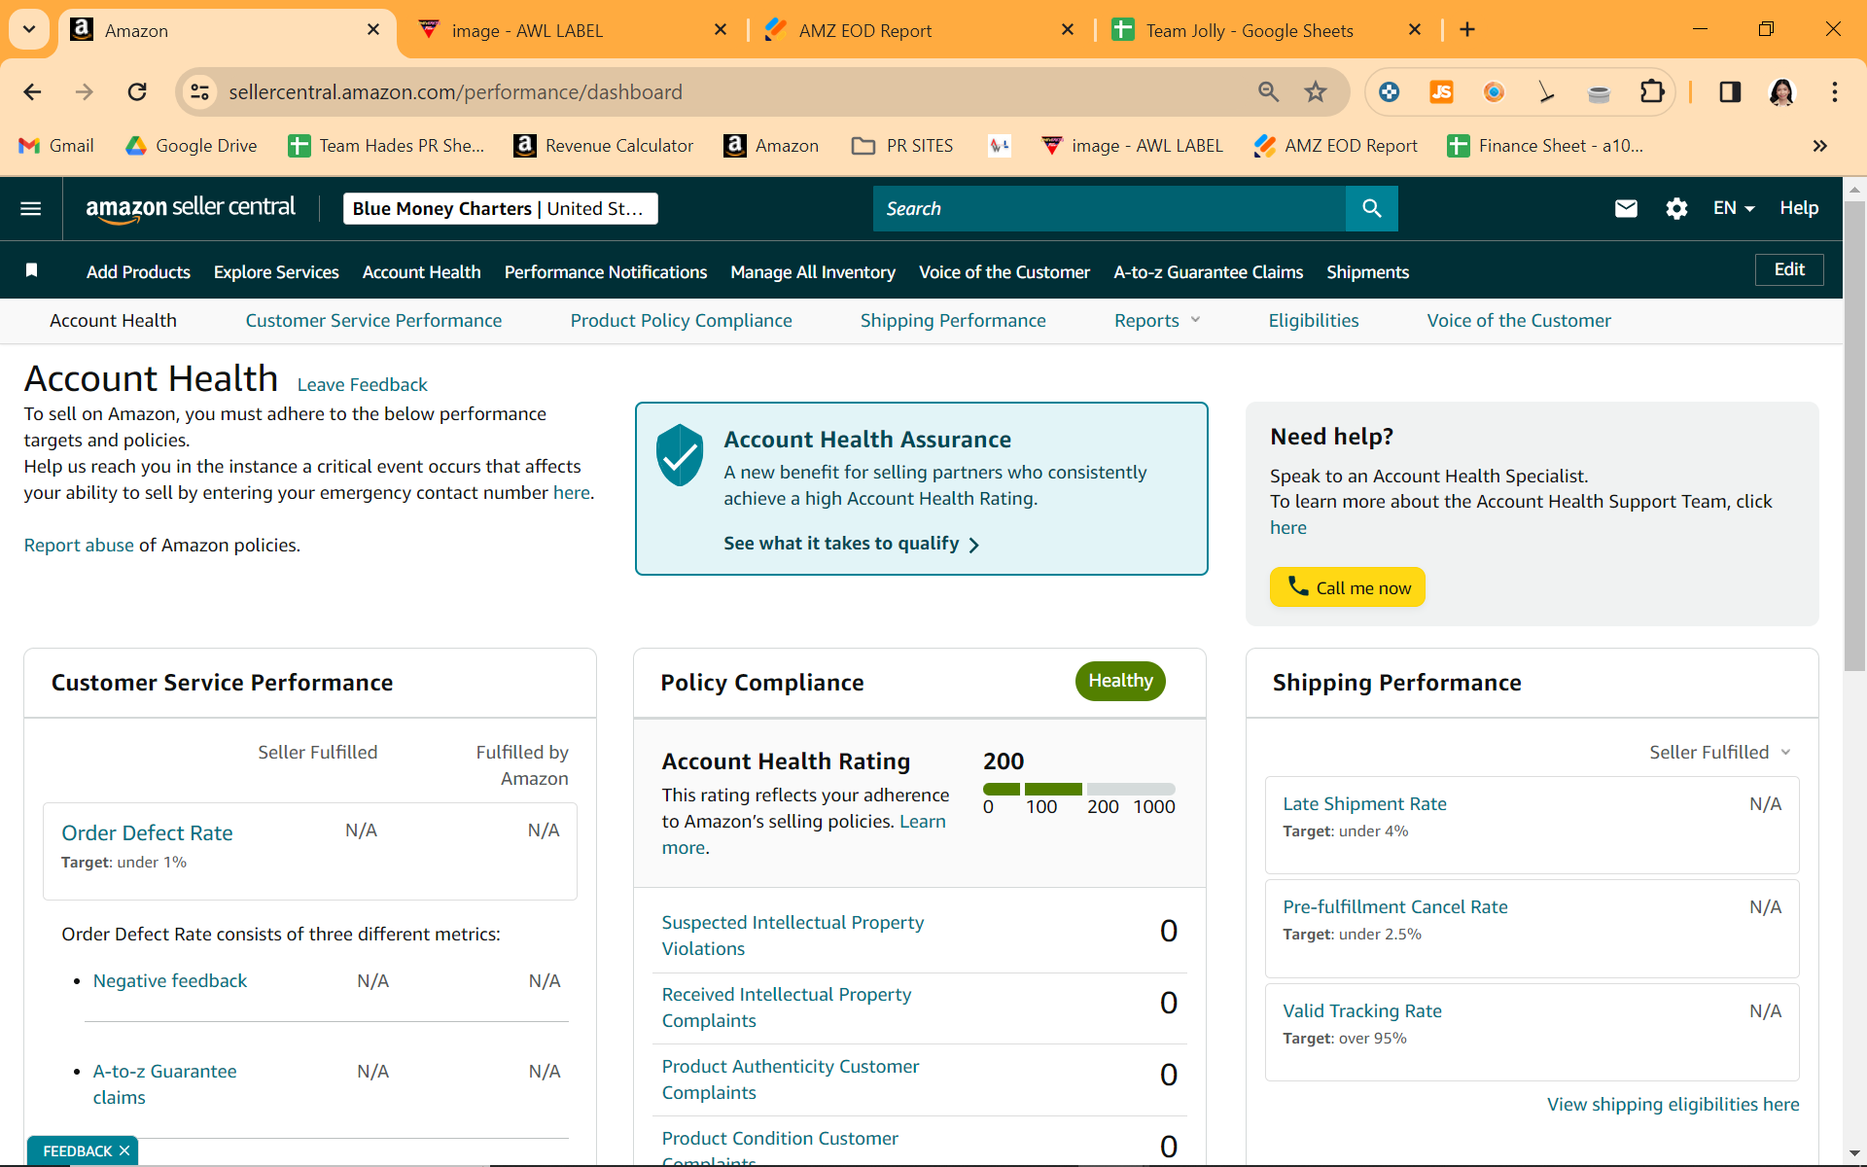Click Manage All Inventory in the navigation bar
The image size is (1867, 1167).
tap(813, 272)
